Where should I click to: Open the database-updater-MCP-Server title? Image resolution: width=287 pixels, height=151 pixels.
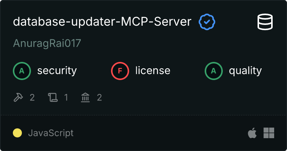102,22
